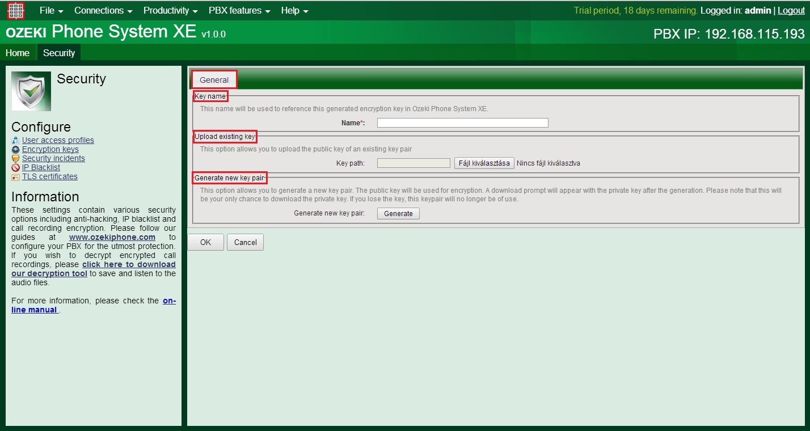810x431 pixels.
Task: Select the Security tab
Action: pos(59,53)
